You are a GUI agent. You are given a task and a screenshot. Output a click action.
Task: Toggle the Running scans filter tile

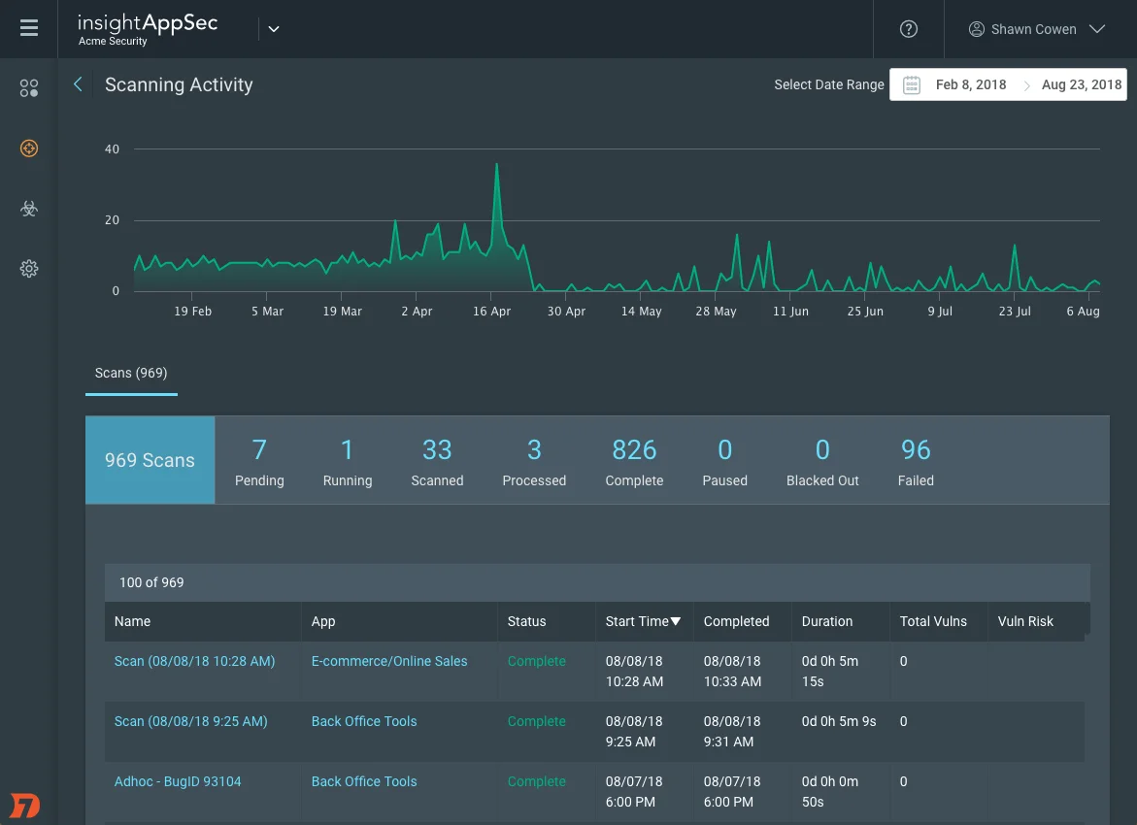pos(348,460)
